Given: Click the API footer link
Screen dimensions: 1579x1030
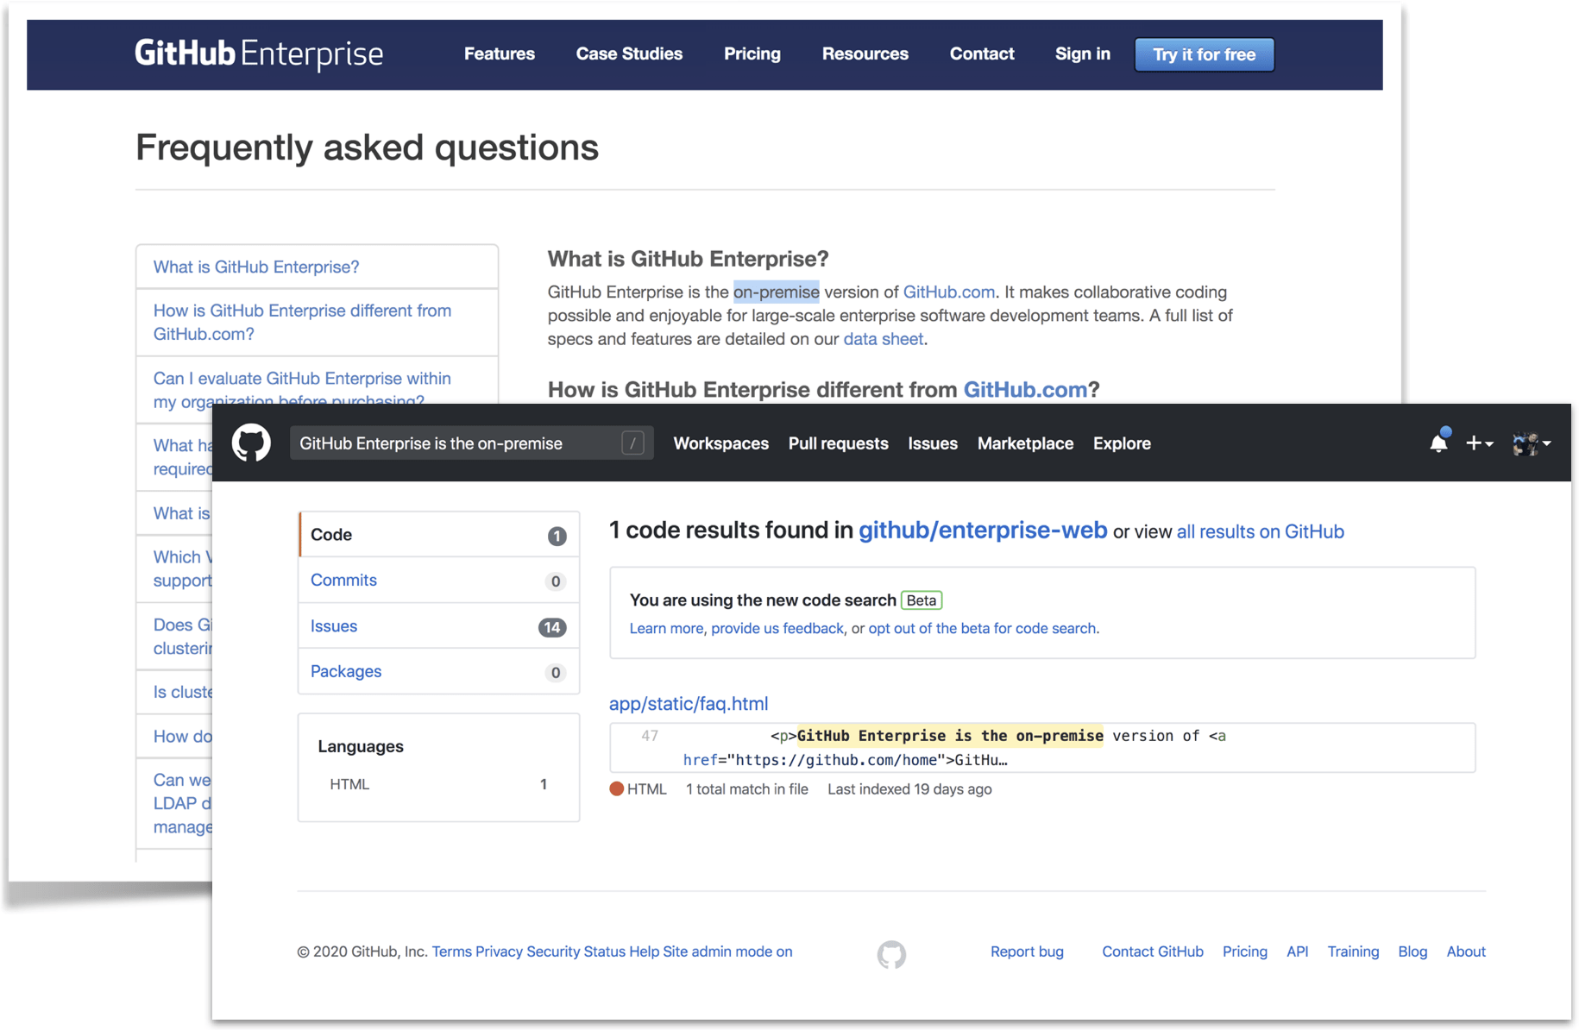Looking at the screenshot, I should click(x=1297, y=951).
